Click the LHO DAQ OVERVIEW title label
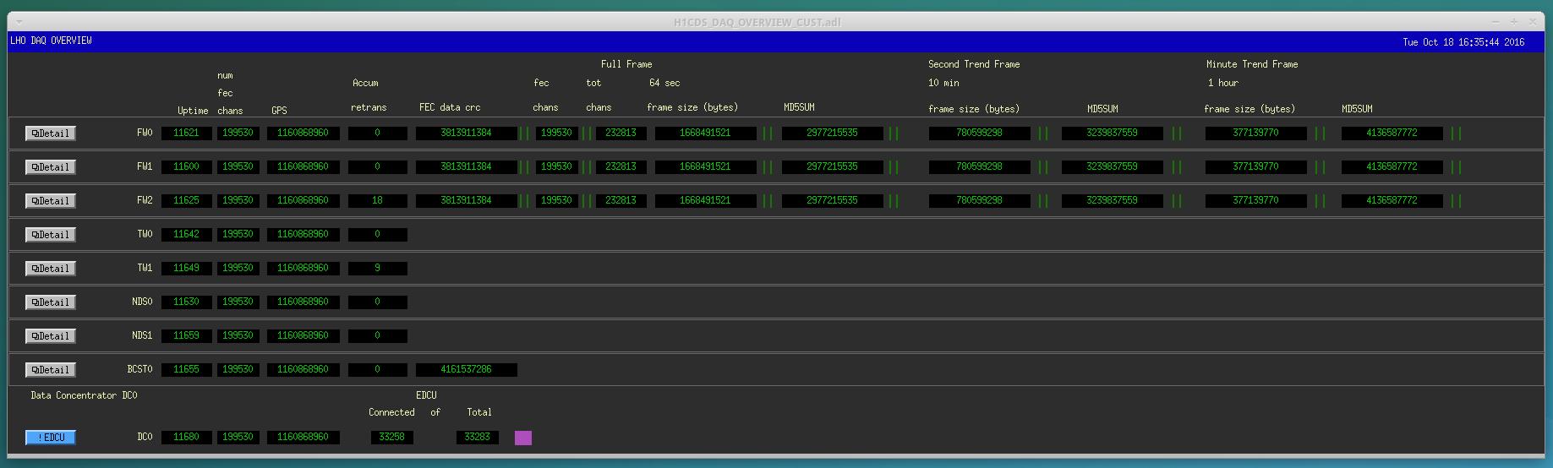The image size is (1553, 468). [52, 41]
